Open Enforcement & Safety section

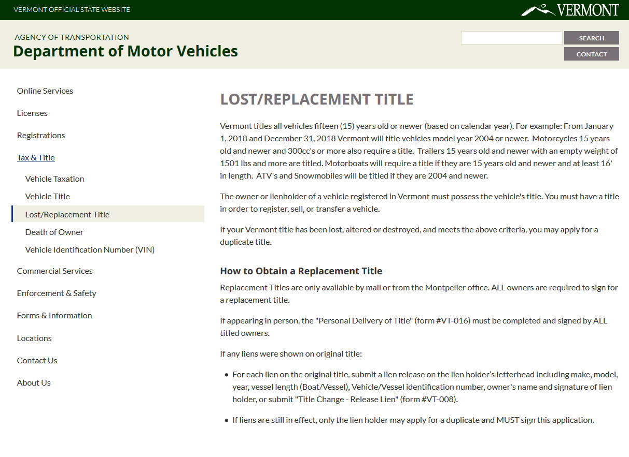[57, 293]
